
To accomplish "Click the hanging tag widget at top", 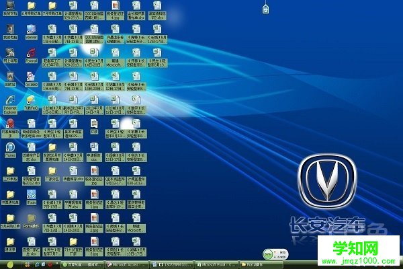I will tap(265, 7).
